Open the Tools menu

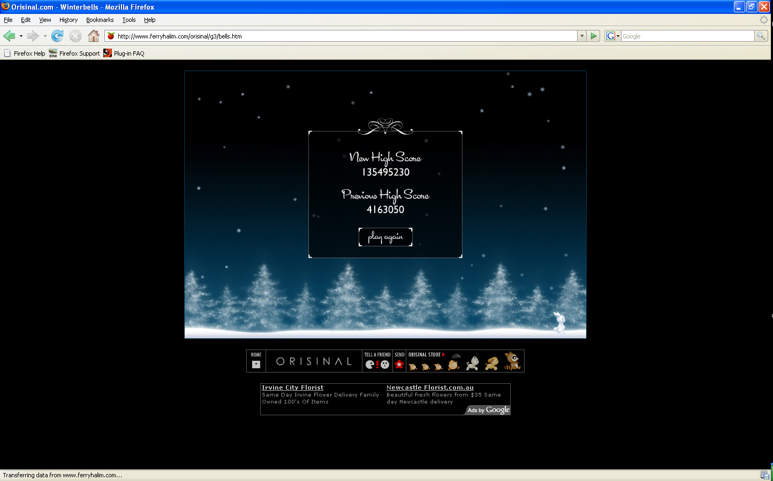[129, 20]
